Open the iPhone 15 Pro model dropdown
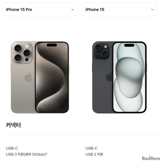This screenshot has height=161, width=161. tap(40, 10)
